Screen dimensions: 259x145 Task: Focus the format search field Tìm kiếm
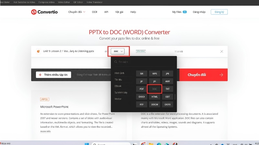(144, 62)
